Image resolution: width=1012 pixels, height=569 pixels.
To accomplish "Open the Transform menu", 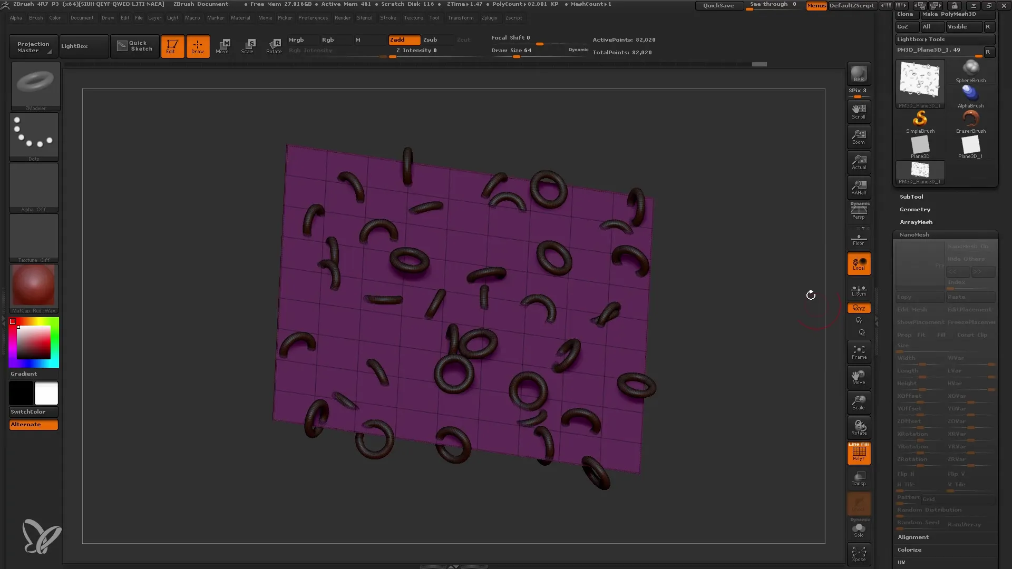I will click(460, 17).
